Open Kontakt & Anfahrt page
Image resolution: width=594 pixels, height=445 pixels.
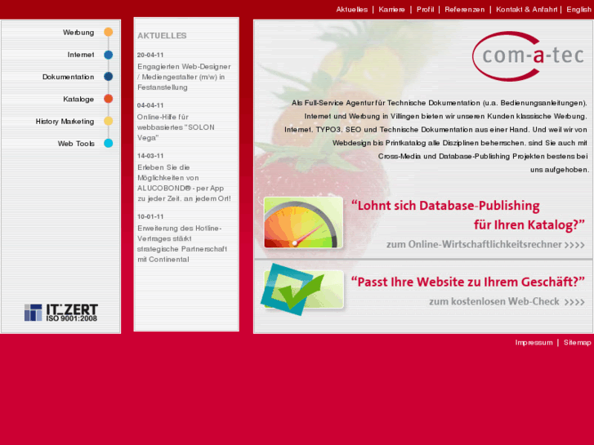(x=526, y=10)
